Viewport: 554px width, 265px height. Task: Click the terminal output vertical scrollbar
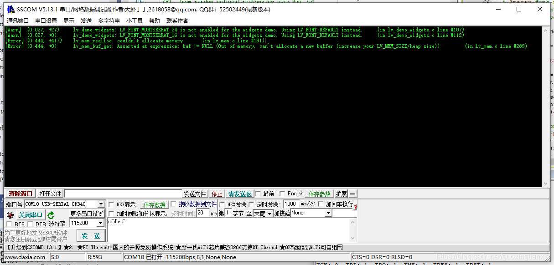545,106
